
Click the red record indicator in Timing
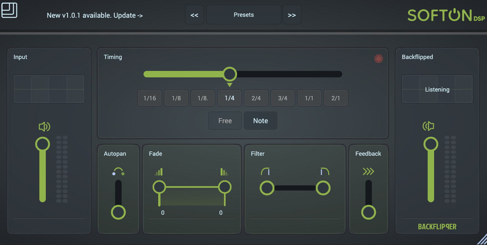[379, 59]
